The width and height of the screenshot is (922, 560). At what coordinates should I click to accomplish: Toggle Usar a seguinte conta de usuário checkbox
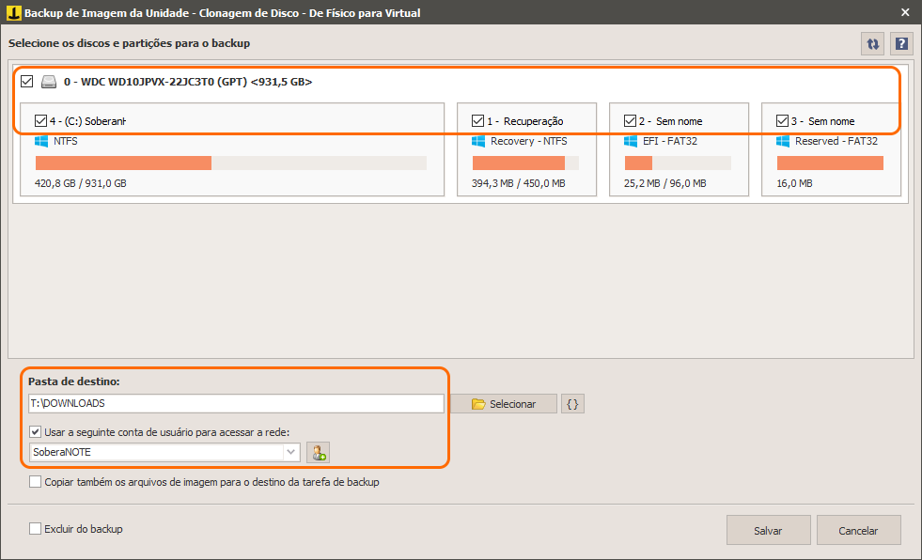pyautogui.click(x=36, y=432)
